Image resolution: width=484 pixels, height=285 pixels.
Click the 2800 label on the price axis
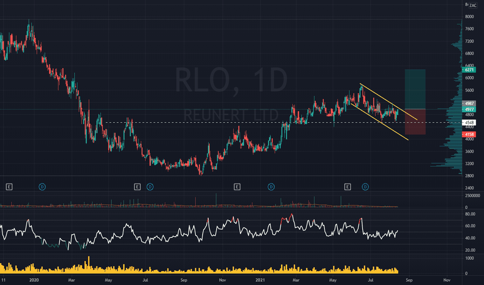[469, 176]
